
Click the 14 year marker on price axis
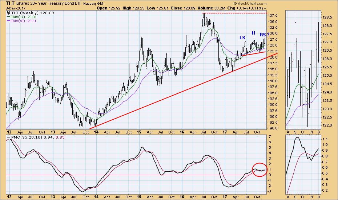point(96,132)
